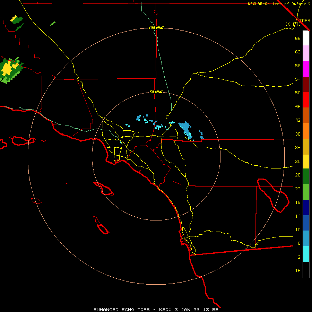Click the legend value 66
The image size is (312, 312).
[x=298, y=38]
